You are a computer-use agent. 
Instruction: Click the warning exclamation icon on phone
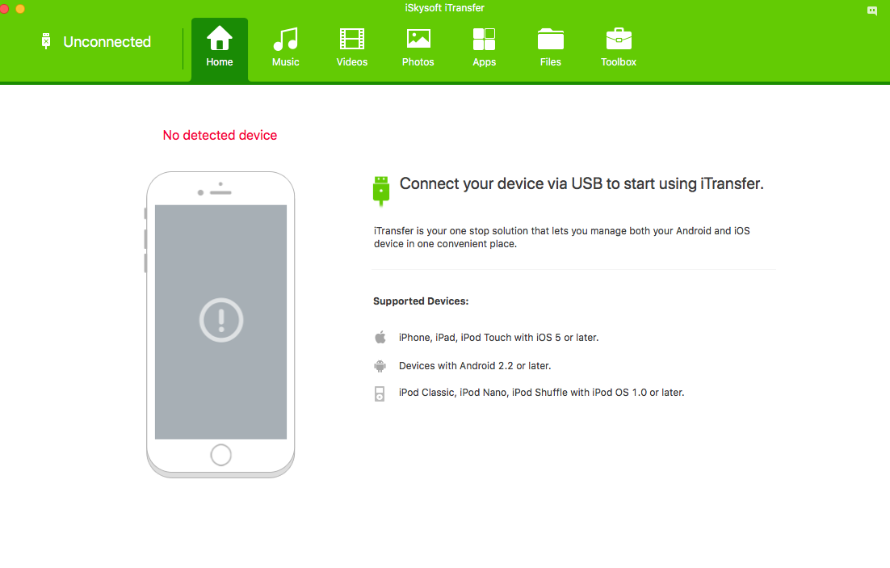(221, 320)
